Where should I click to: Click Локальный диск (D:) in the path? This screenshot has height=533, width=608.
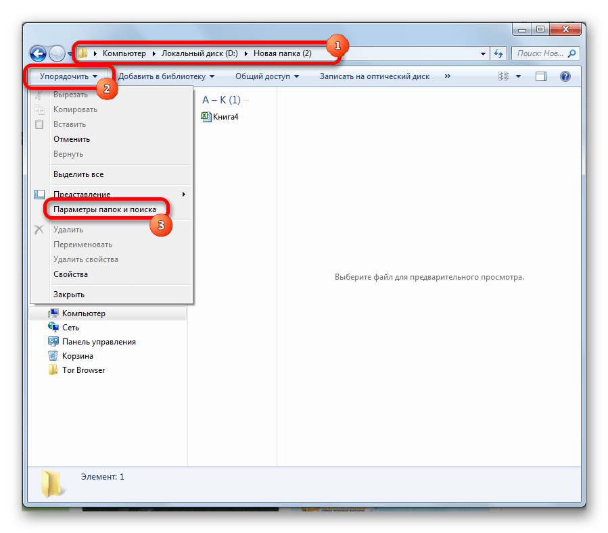(x=200, y=53)
